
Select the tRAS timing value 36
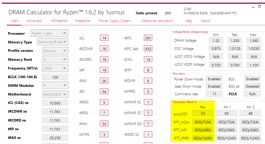[x=104, y=81]
